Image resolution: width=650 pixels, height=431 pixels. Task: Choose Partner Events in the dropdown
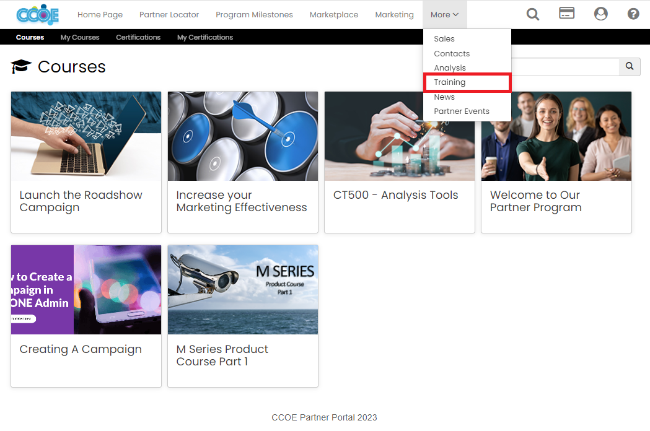coord(461,111)
